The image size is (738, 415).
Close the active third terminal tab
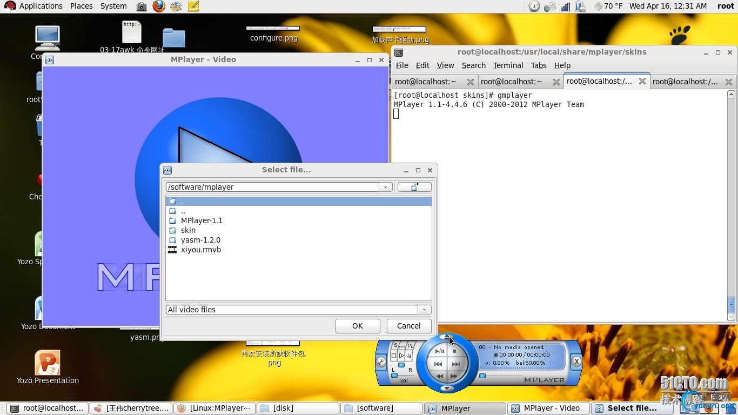tap(642, 81)
